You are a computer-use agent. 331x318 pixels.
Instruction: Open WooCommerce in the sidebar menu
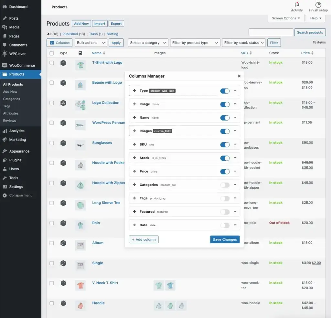point(22,65)
